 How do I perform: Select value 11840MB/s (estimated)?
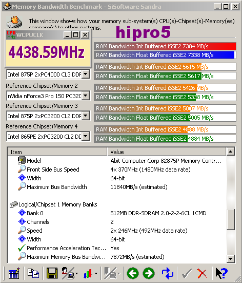tap(139, 187)
